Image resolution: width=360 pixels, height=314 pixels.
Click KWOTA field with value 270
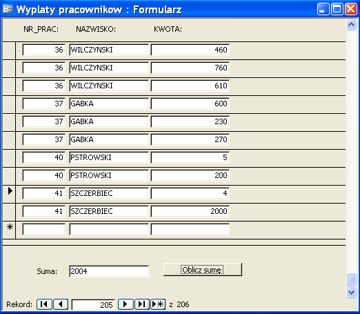point(190,139)
